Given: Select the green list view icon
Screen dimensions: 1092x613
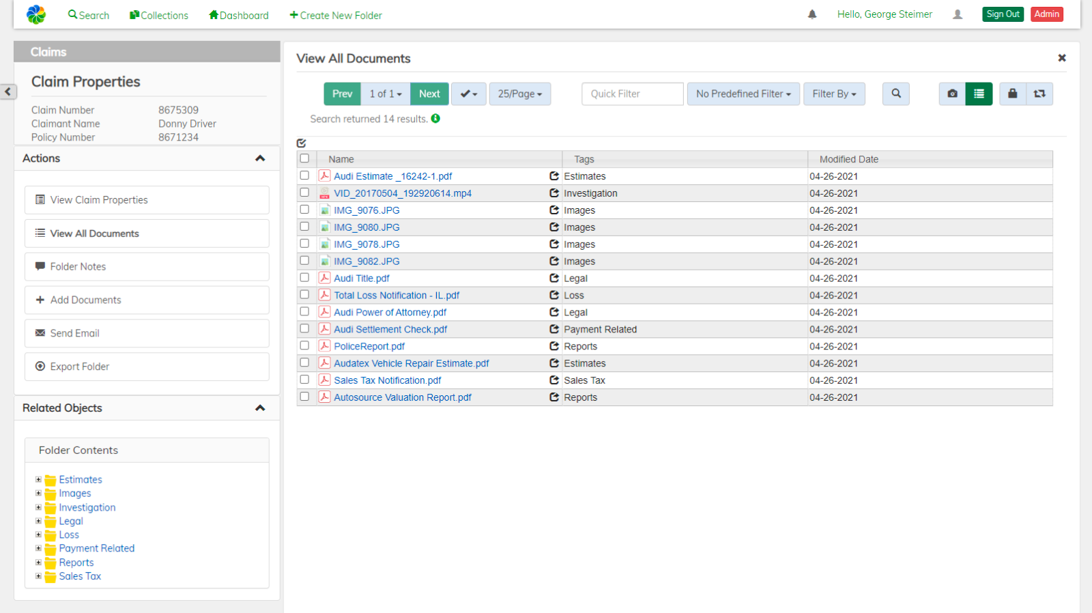Looking at the screenshot, I should click(979, 94).
